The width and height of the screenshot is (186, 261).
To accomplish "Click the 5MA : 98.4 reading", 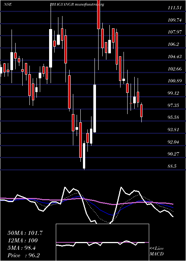I will [x=22, y=248].
